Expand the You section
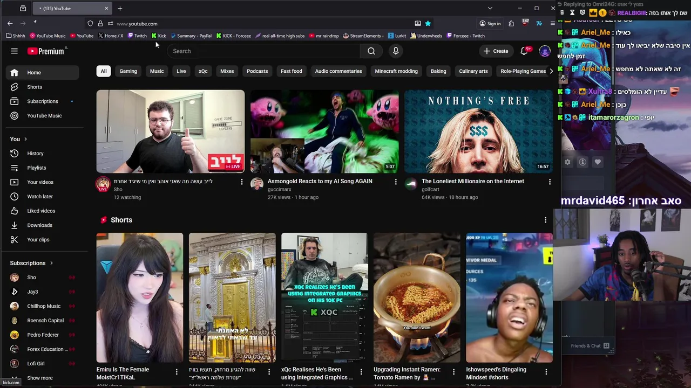The image size is (691, 388). click(x=18, y=139)
